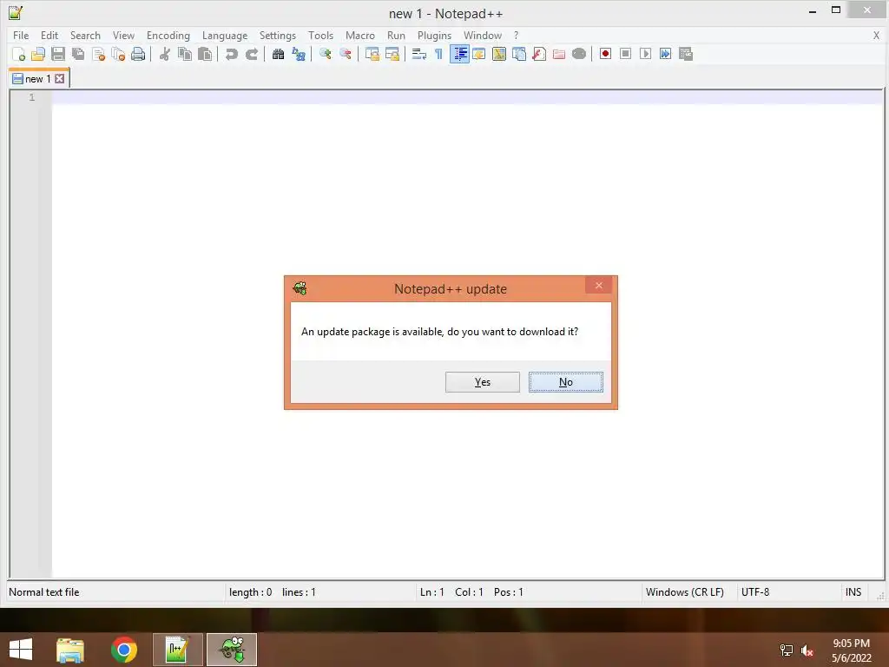
Task: Select the new 1 document tab
Action: coord(38,79)
